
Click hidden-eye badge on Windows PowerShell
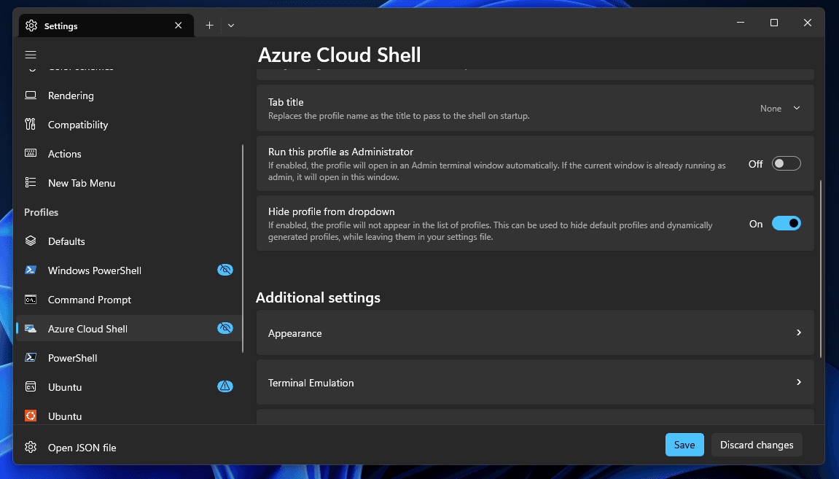pos(225,270)
